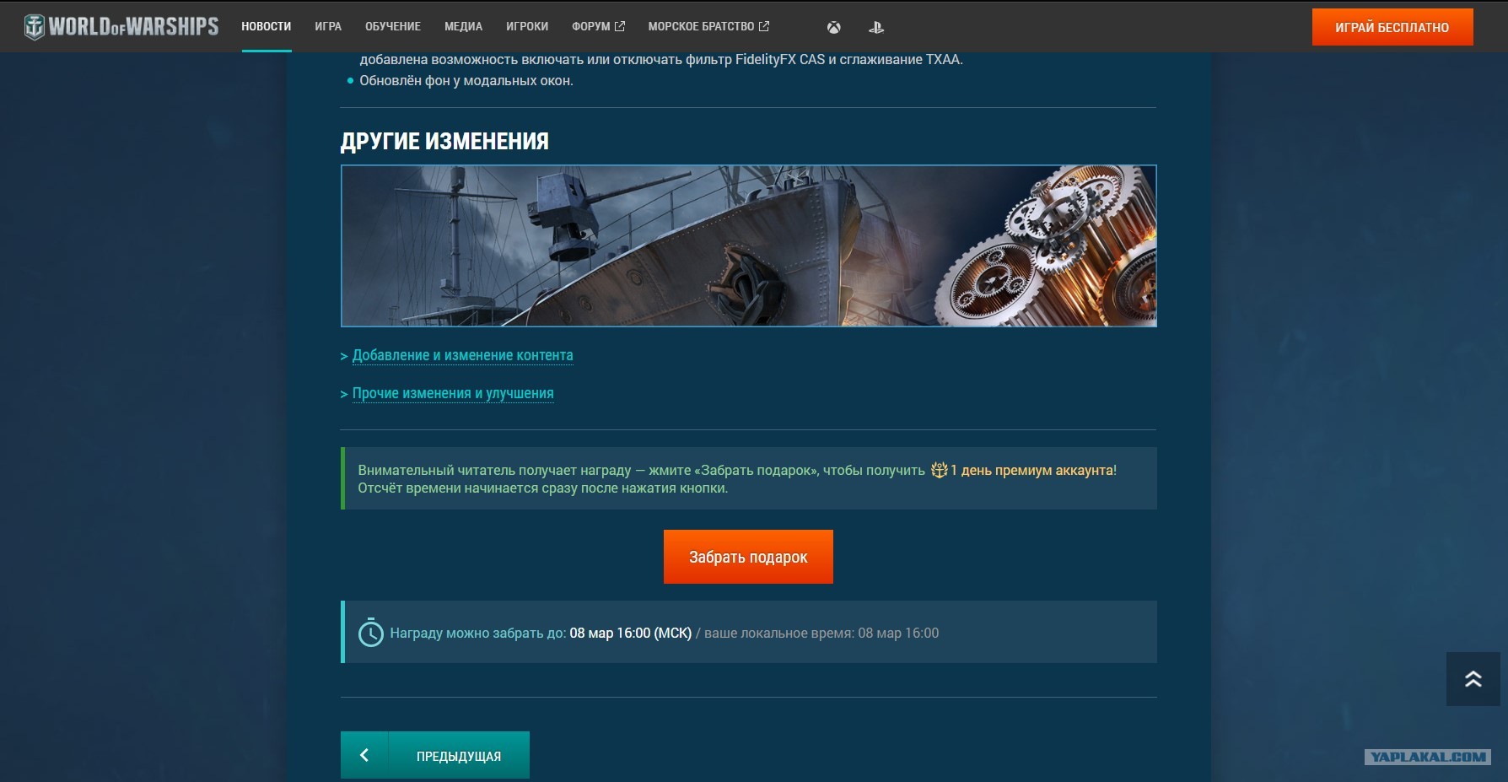Click the World of Warships logo

(x=121, y=27)
